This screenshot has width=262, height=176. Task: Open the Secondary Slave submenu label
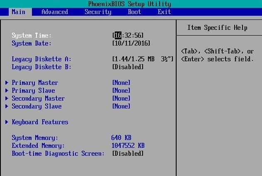[36, 106]
